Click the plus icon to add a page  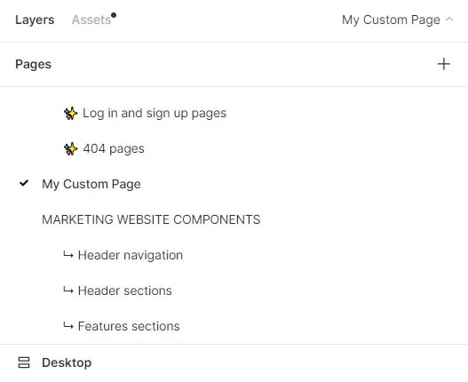443,64
